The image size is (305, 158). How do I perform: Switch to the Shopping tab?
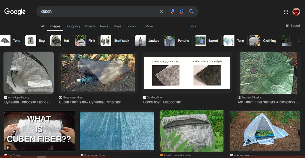(x=73, y=26)
